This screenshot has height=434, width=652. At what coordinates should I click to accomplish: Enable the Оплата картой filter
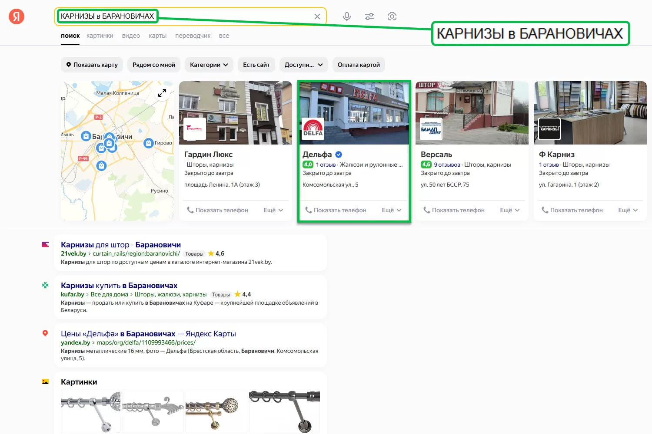(x=359, y=65)
